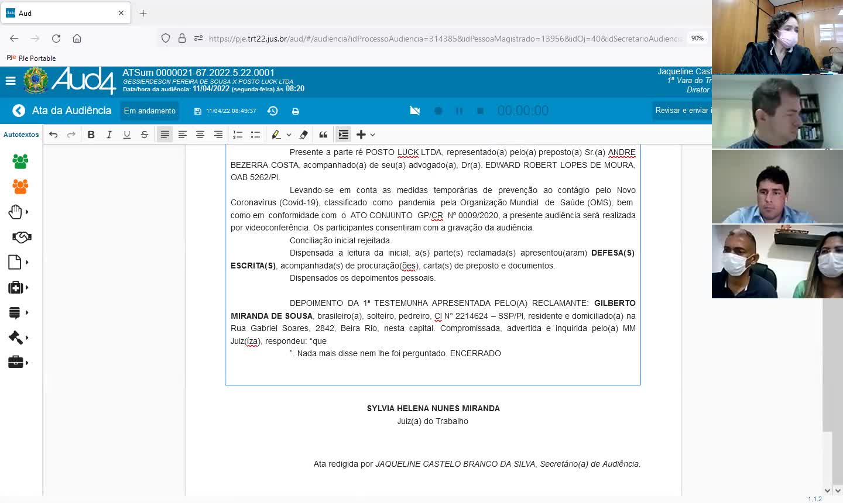Open the highlight color dropdown arrow
843x503 pixels.
click(289, 135)
